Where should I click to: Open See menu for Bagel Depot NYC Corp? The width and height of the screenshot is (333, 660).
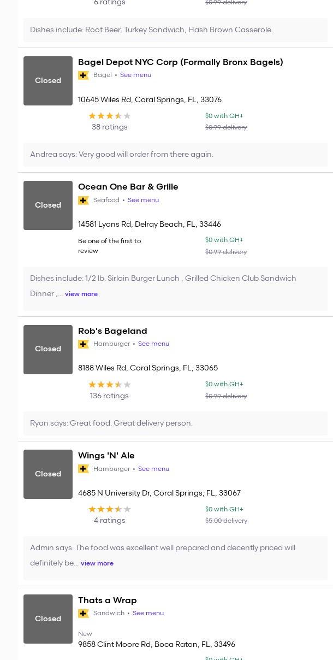pos(135,75)
